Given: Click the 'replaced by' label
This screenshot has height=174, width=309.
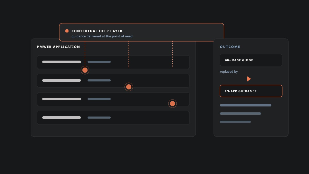Looking at the screenshot, I should 229,72.
